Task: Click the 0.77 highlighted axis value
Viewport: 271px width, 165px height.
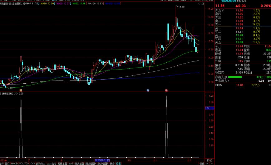Action: [x=209, y=108]
